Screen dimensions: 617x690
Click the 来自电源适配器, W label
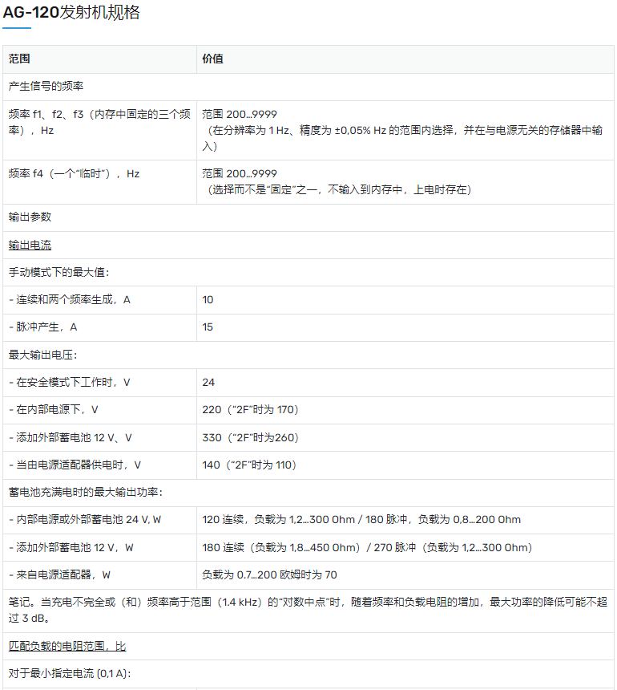pos(60,574)
